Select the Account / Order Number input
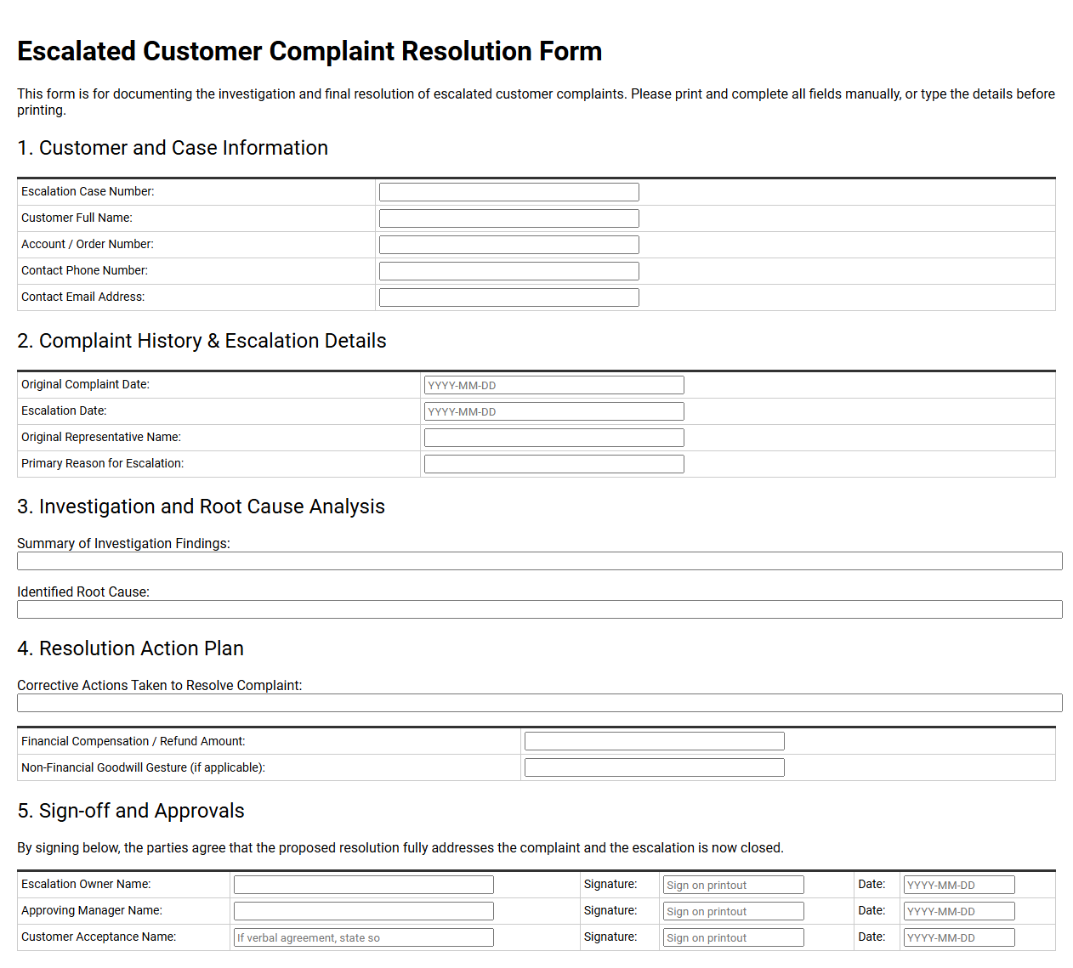 click(x=508, y=245)
